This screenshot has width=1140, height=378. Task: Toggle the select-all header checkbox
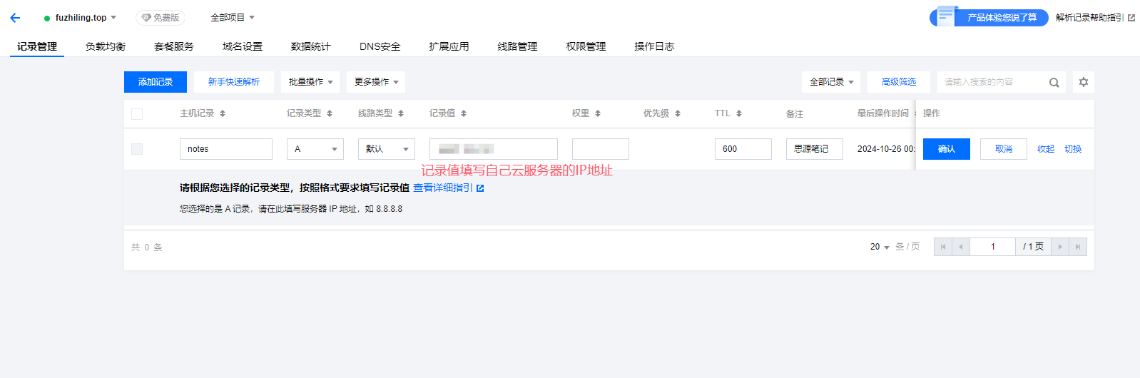137,114
